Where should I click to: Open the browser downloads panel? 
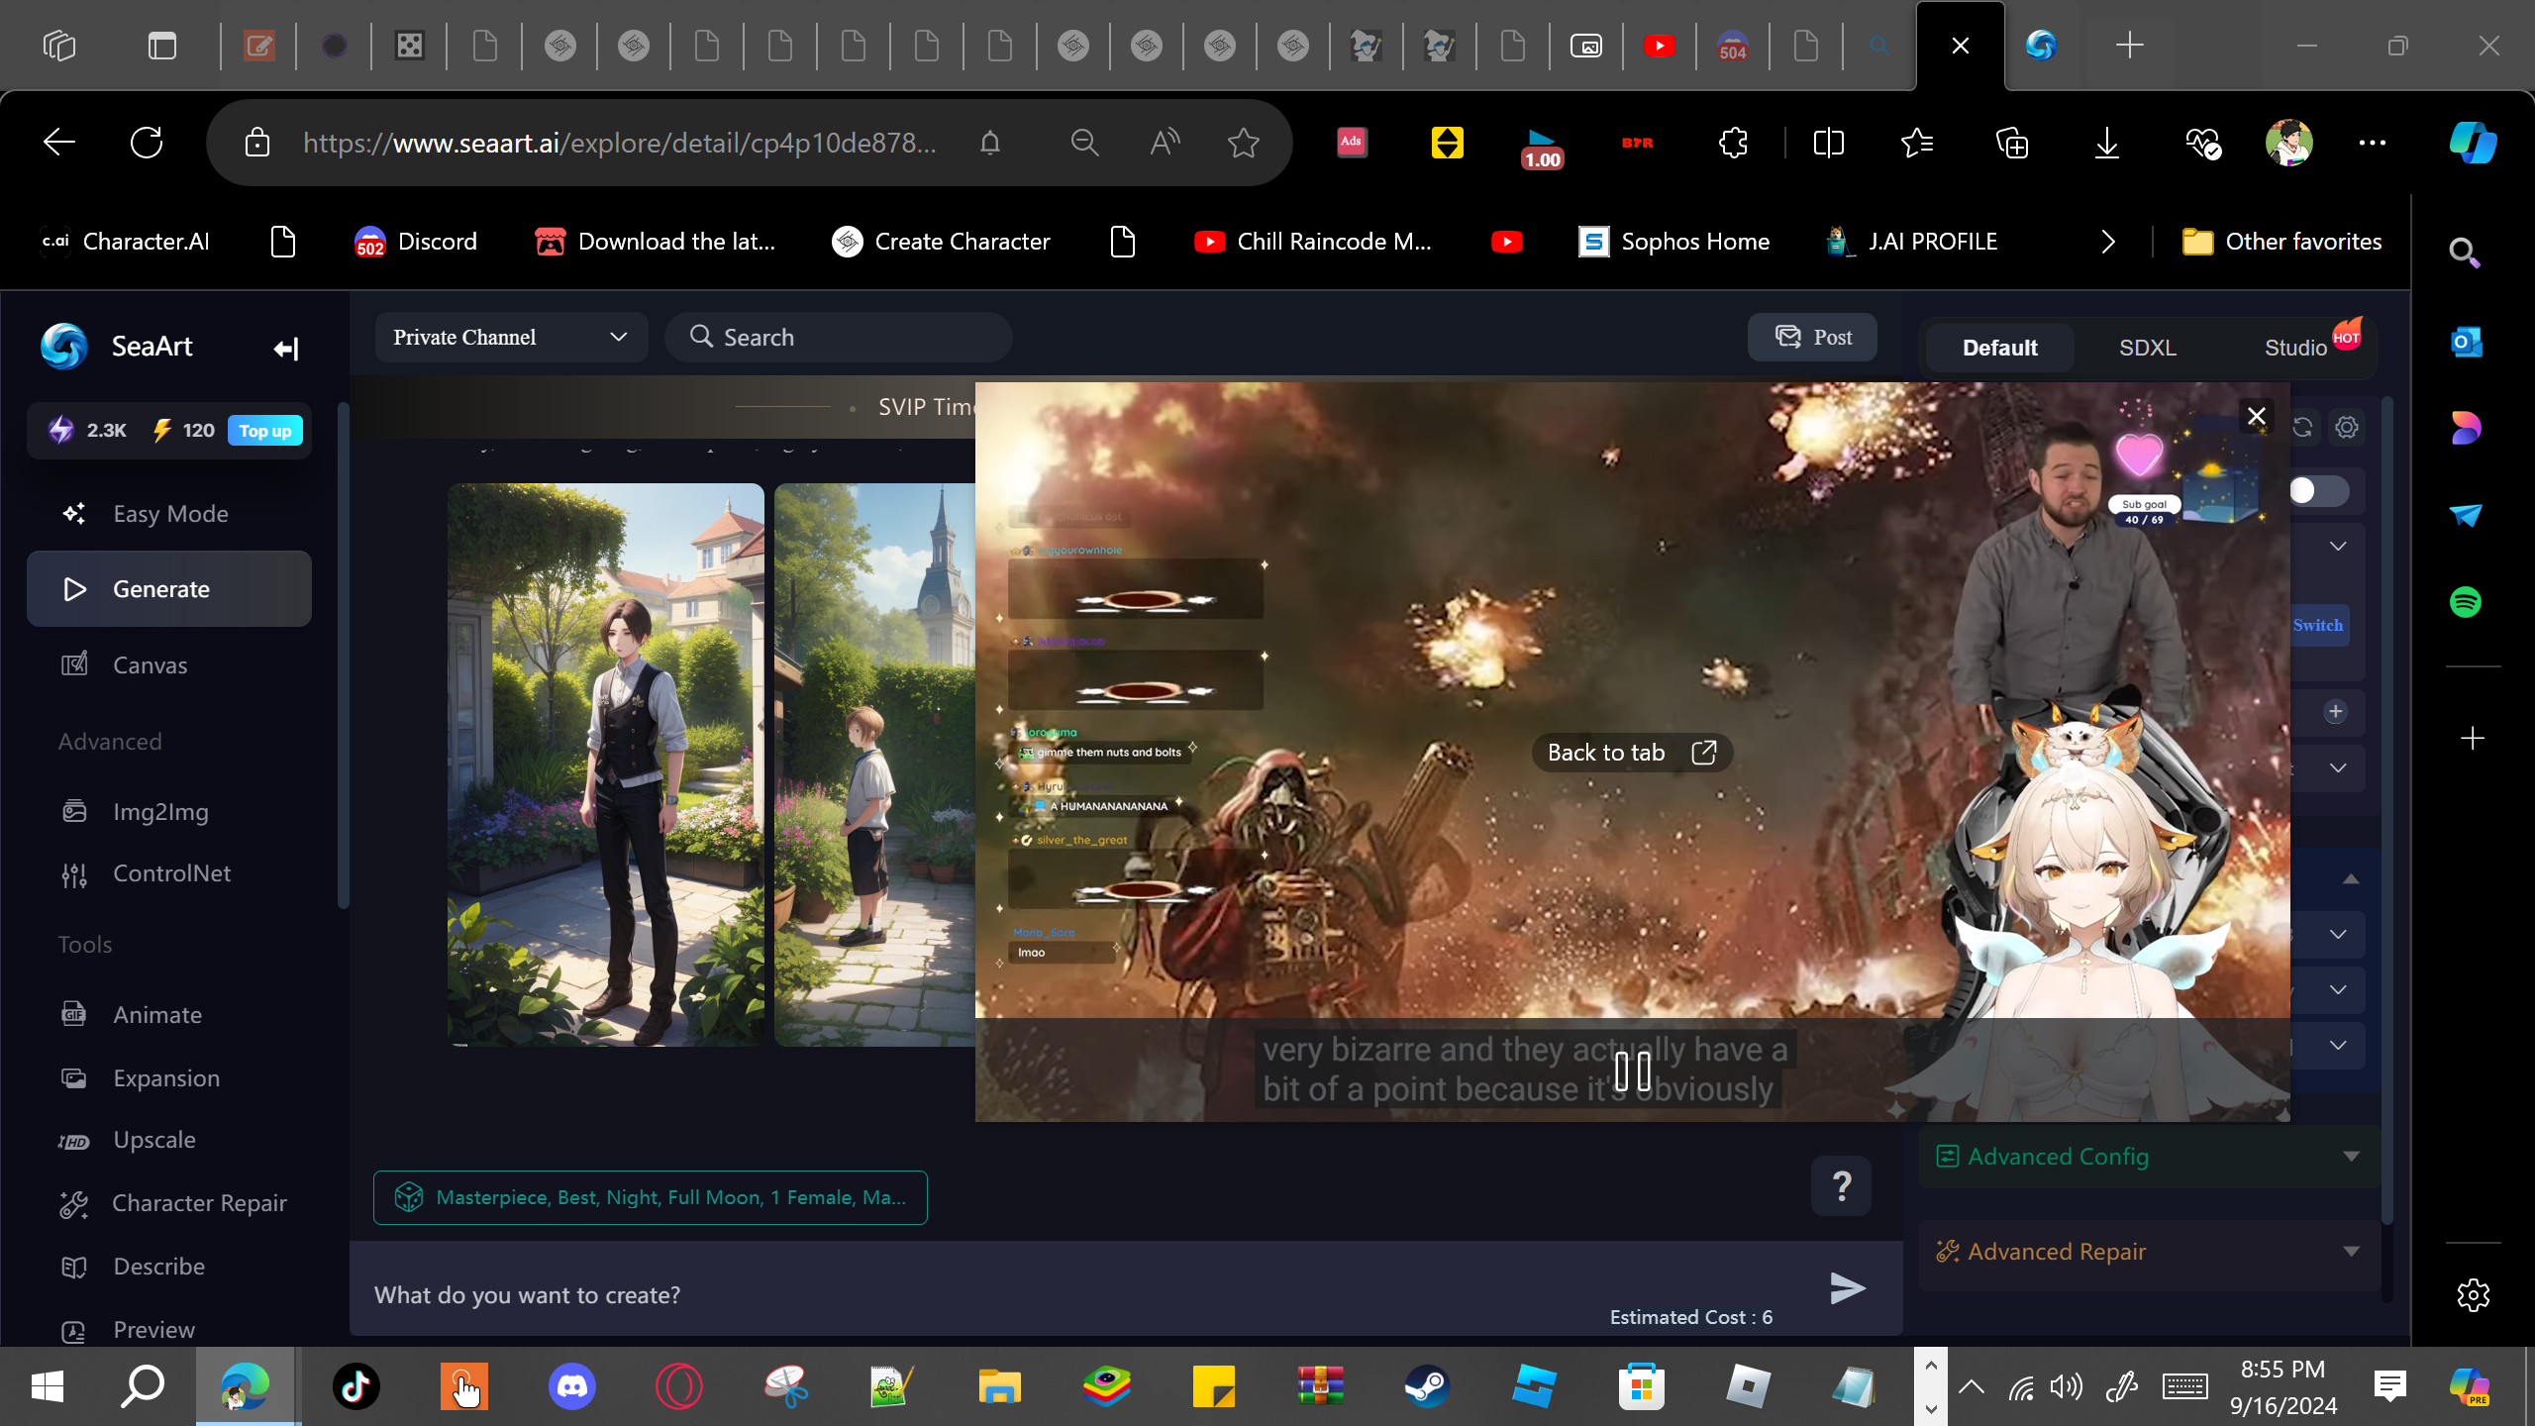coord(2107,143)
